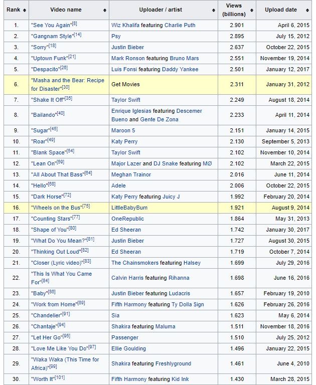Open the Ty Dolla Sign link

pos(188,305)
